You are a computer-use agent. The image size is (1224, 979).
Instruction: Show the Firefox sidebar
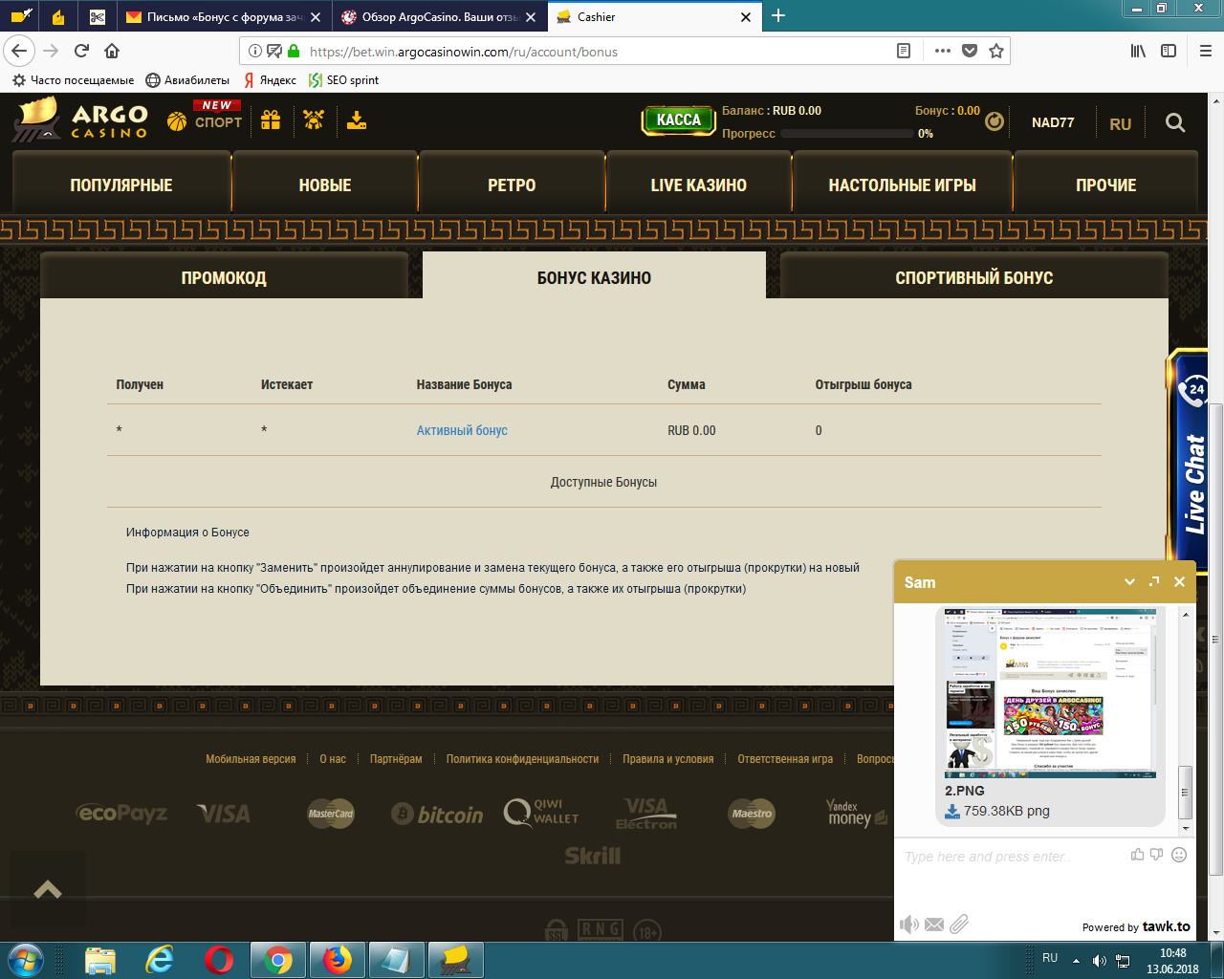[x=1169, y=52]
